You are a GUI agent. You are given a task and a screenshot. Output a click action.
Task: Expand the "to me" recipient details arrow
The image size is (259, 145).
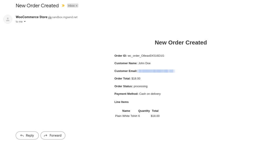(x=25, y=22)
